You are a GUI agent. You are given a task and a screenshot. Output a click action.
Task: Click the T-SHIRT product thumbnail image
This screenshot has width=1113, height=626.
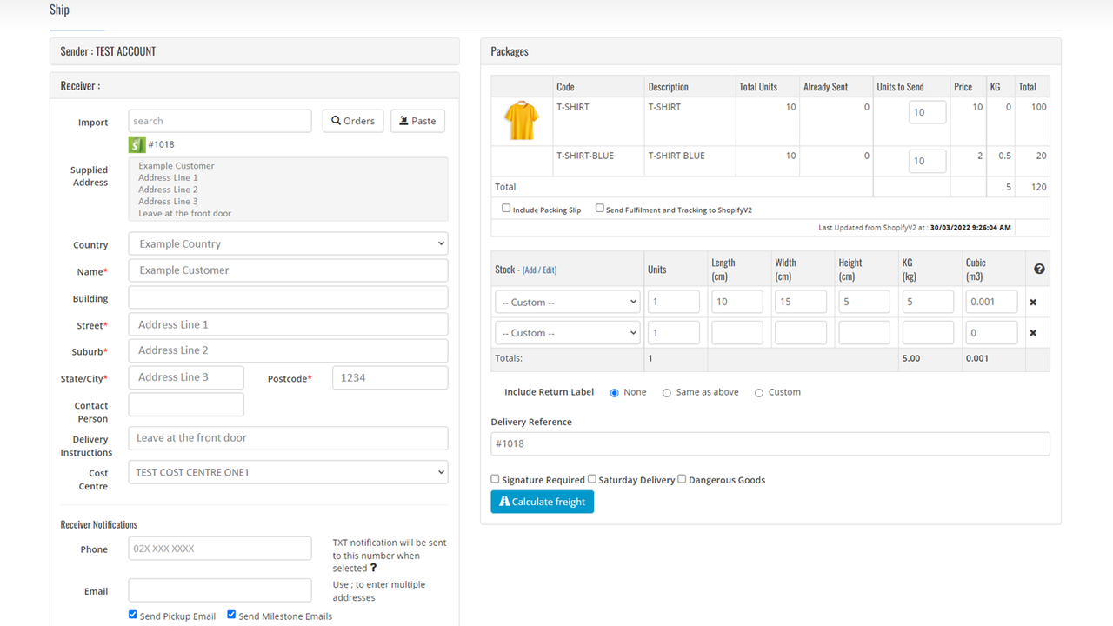(521, 122)
